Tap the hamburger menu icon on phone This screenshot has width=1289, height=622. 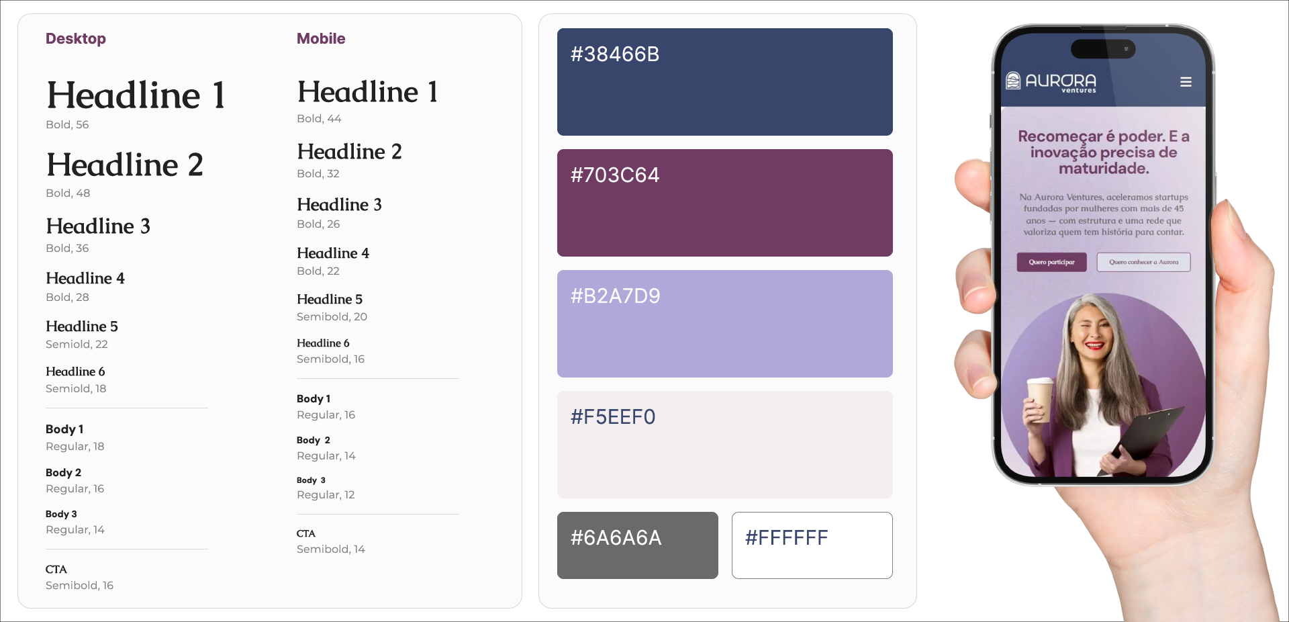(x=1186, y=82)
